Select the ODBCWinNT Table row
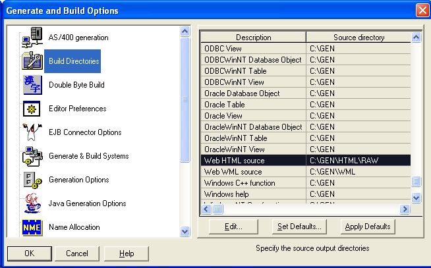The height and width of the screenshot is (268, 431). coord(306,71)
